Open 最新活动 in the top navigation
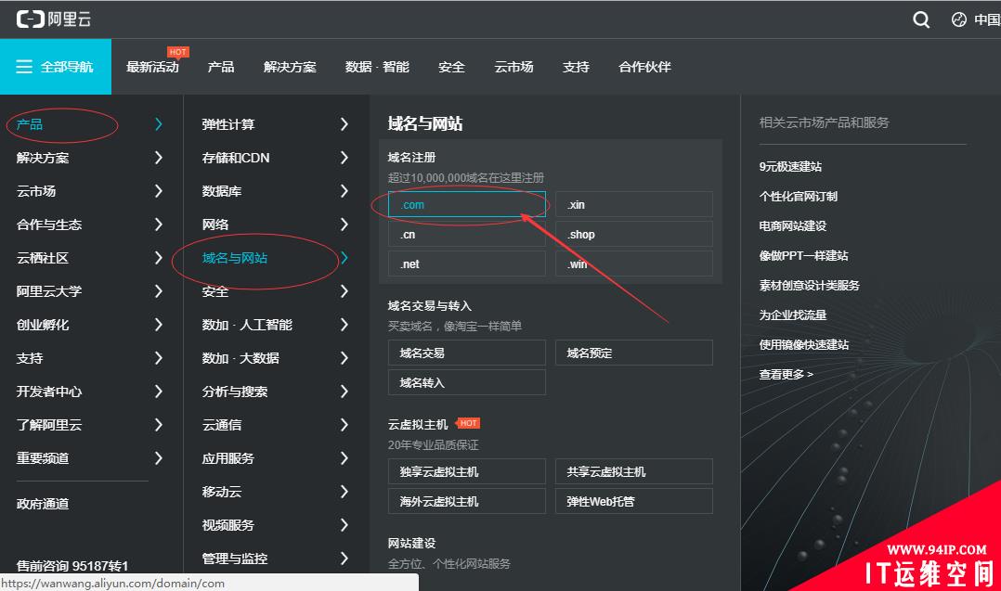The height and width of the screenshot is (591, 1001). (x=152, y=67)
